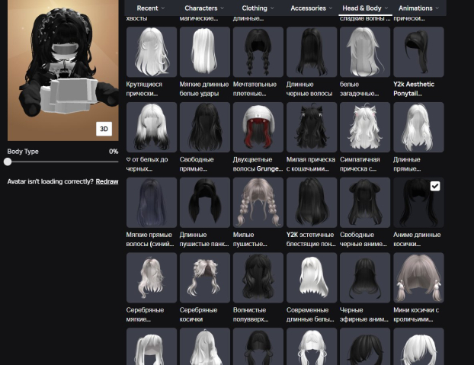Select the Мечтательные плетеные black braids hair

click(258, 52)
